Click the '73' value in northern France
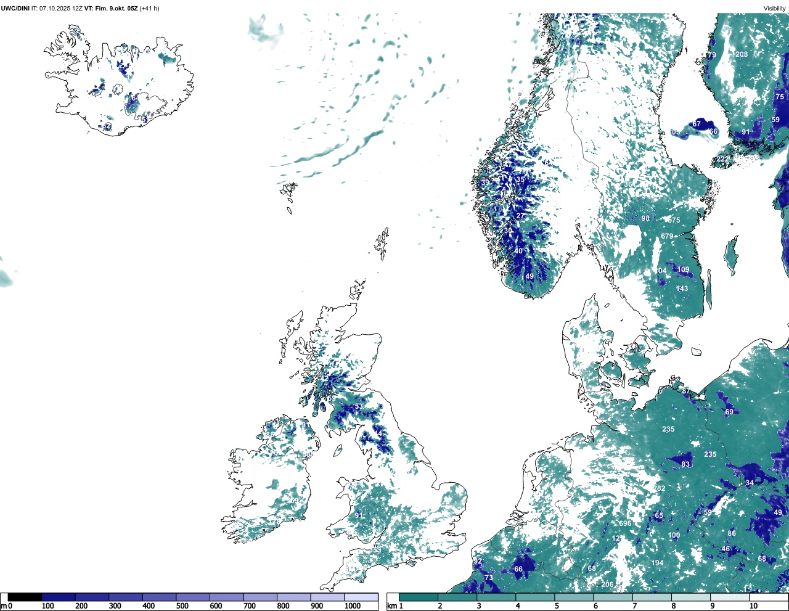The width and height of the screenshot is (789, 611). click(x=489, y=578)
